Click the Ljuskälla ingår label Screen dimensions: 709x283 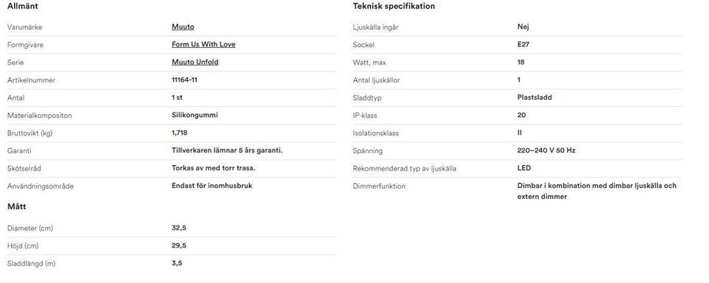pos(375,27)
